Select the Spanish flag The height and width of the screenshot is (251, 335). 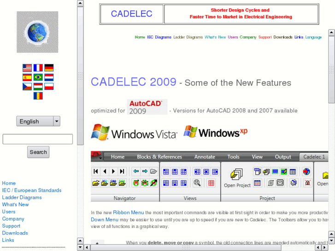pos(27,77)
